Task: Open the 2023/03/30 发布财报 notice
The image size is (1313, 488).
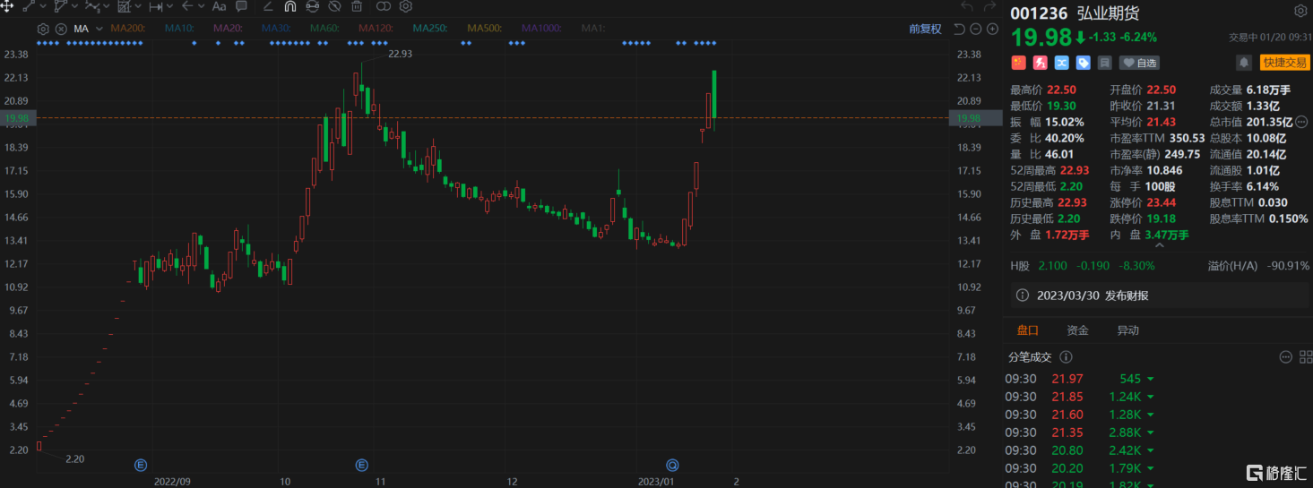Action: point(1092,295)
